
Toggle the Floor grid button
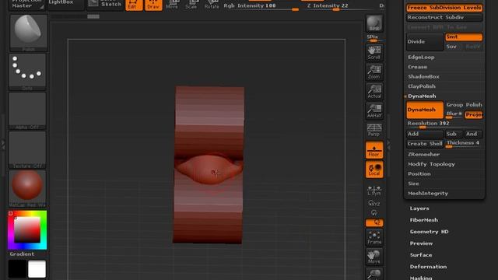374,150
